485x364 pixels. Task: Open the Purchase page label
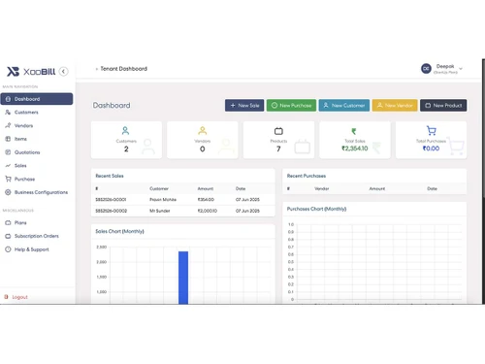(24, 179)
